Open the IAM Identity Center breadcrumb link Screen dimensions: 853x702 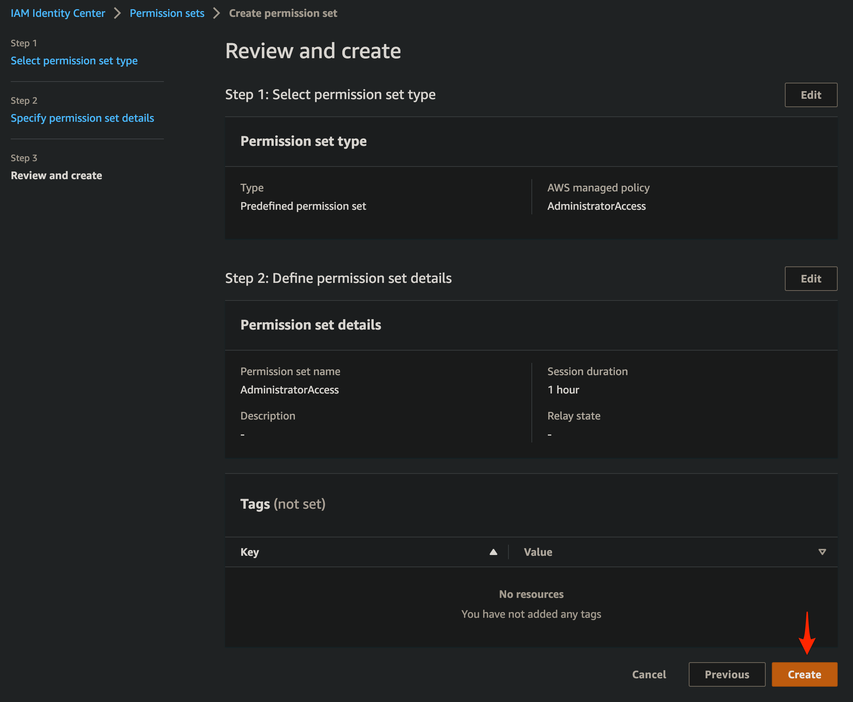coord(57,13)
